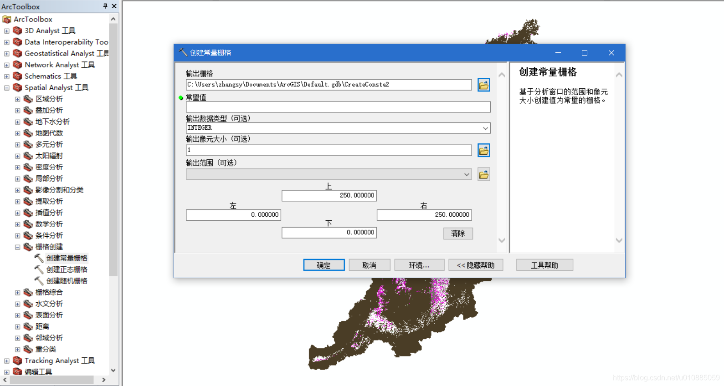Confirm with the 确定 button
Image resolution: width=724 pixels, height=386 pixels.
(x=324, y=265)
